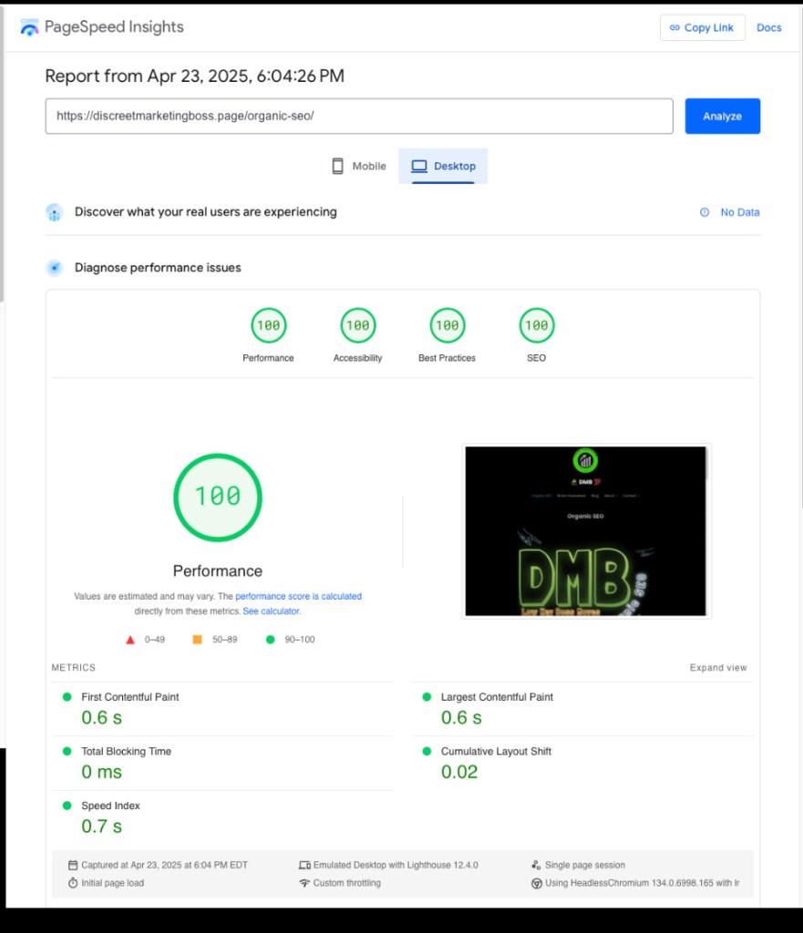
Task: Open Expand view for metrics
Action: (x=718, y=667)
